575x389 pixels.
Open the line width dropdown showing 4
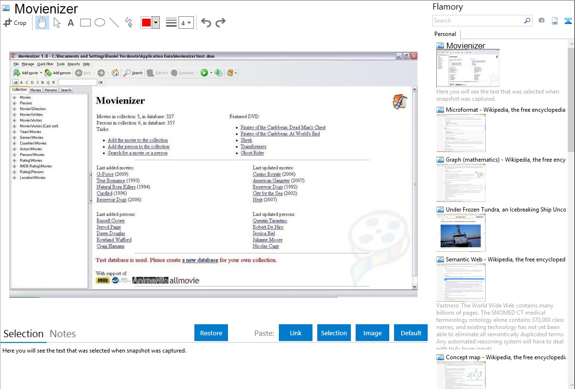click(186, 23)
